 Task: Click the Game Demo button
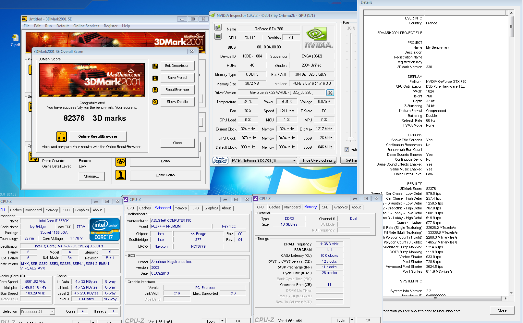click(x=165, y=175)
